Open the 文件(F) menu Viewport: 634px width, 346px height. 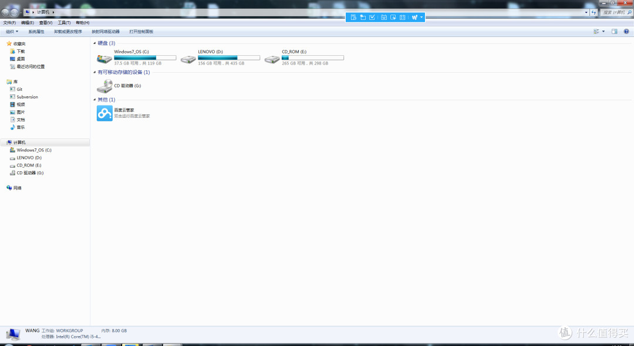[9, 23]
